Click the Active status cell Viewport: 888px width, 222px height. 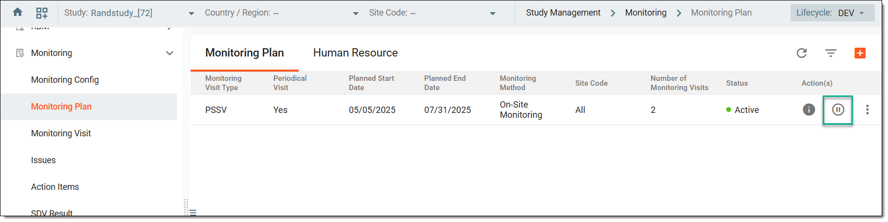pyautogui.click(x=743, y=110)
